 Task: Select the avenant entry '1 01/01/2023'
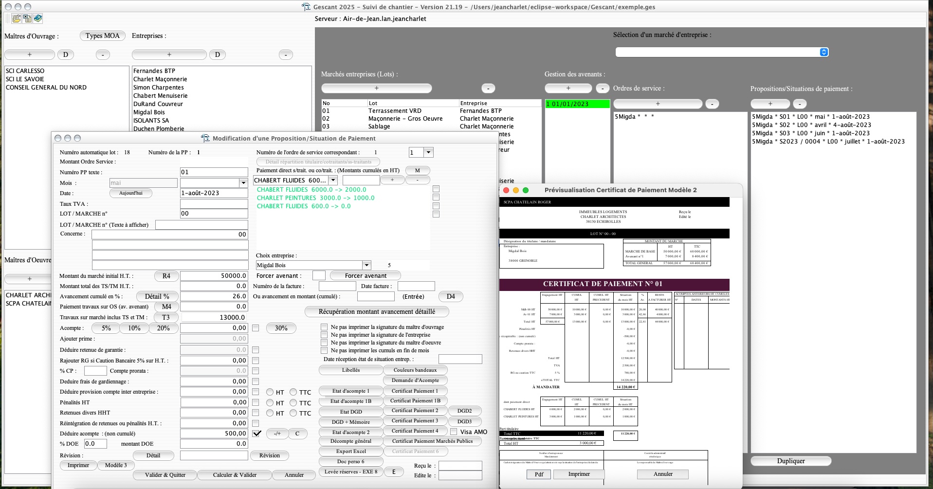point(577,104)
